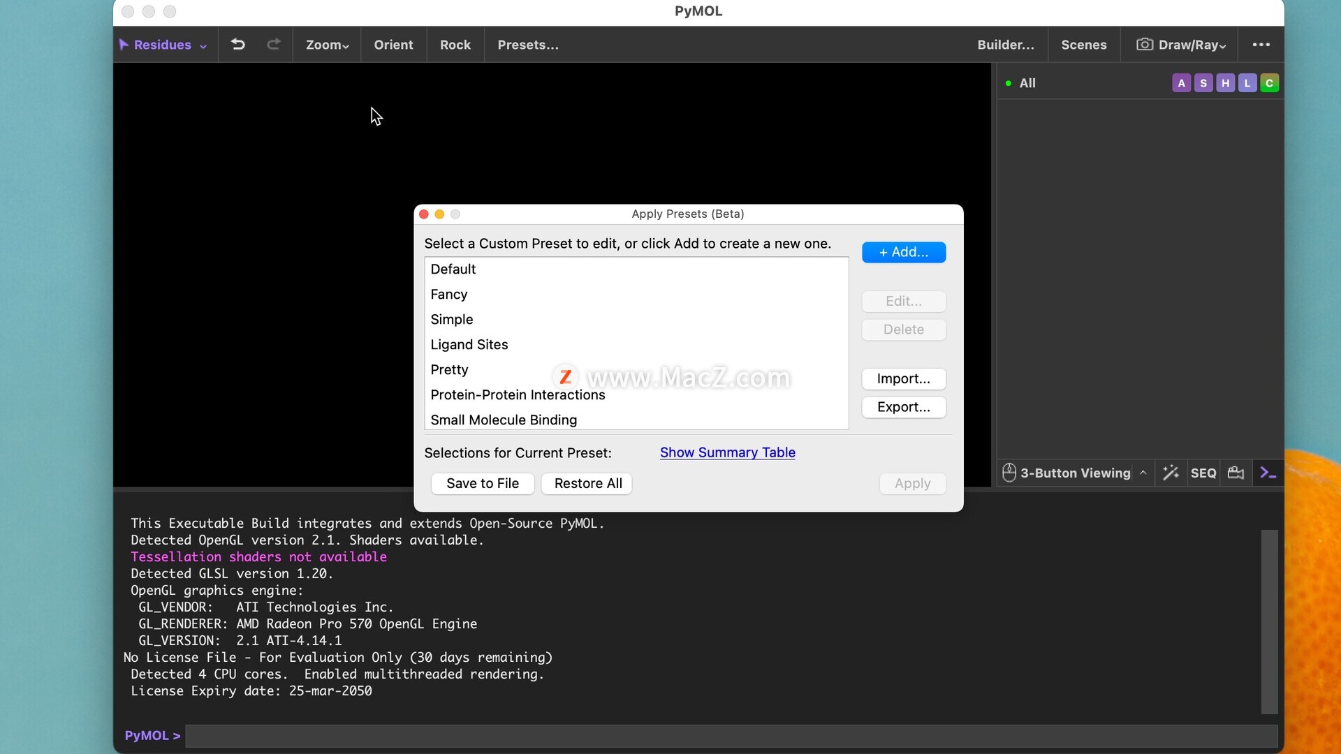Click the H (Hide) button for All
The width and height of the screenshot is (1341, 754).
pos(1226,83)
